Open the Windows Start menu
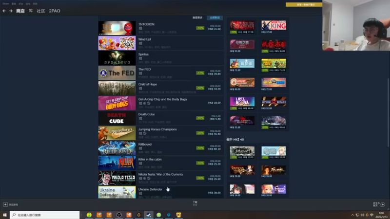Image resolution: width=390 pixels, height=219 pixels. click(5, 215)
